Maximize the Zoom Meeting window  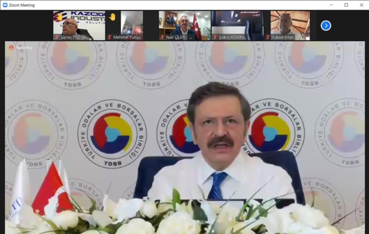[346, 5]
